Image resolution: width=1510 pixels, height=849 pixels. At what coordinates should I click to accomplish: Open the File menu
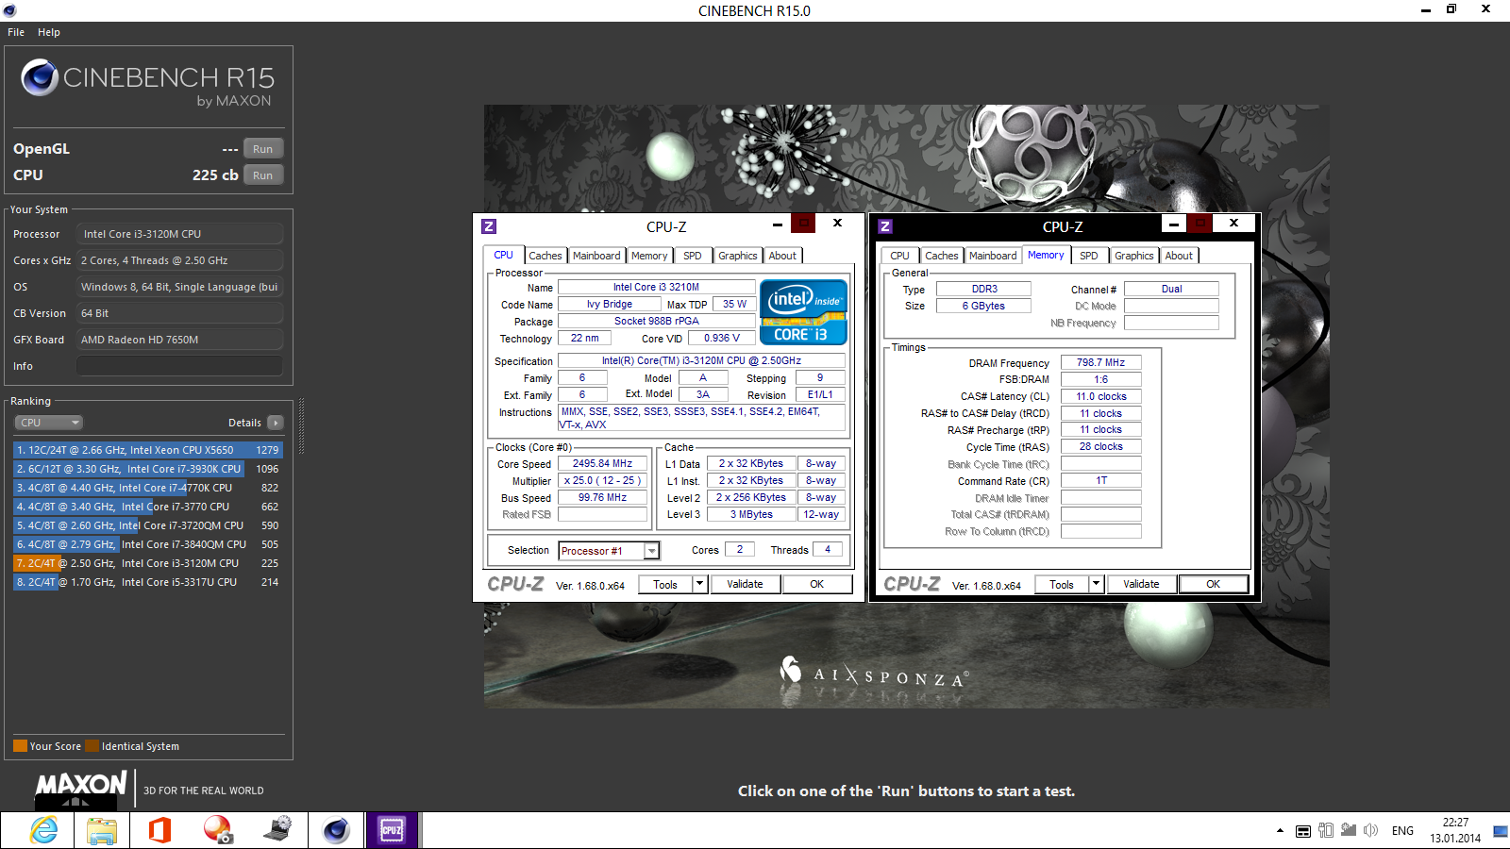point(16,32)
